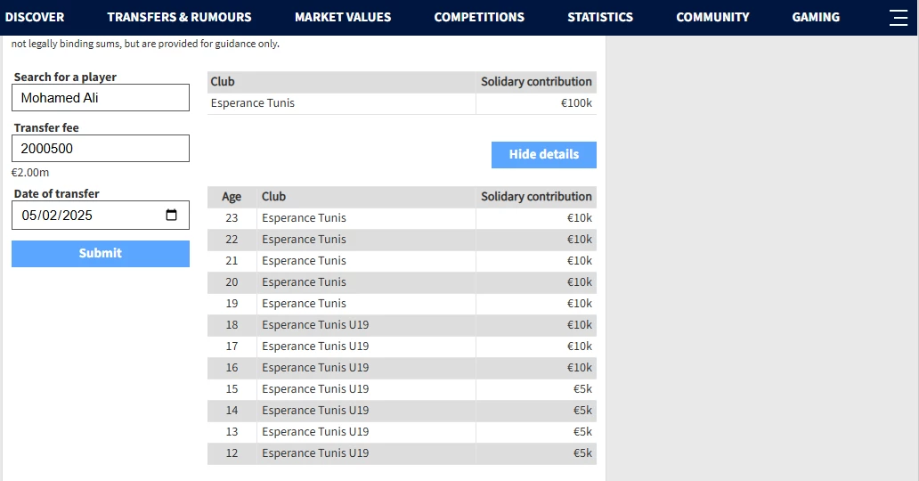This screenshot has height=481, width=919.
Task: Click the Transfer fee input field
Action: [x=101, y=149]
